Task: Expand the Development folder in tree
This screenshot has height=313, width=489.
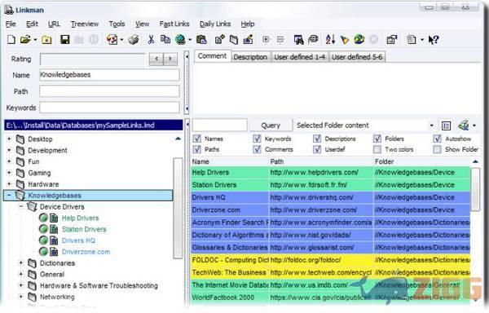Action: coord(9,150)
